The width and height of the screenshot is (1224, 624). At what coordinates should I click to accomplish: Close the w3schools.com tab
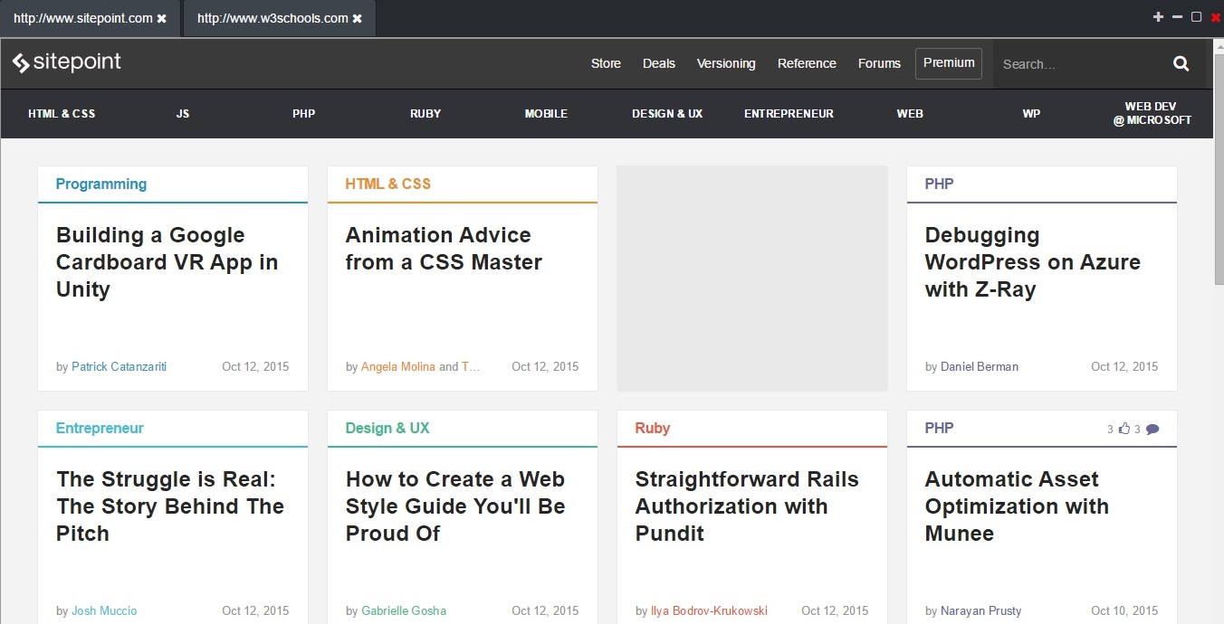pyautogui.click(x=359, y=17)
